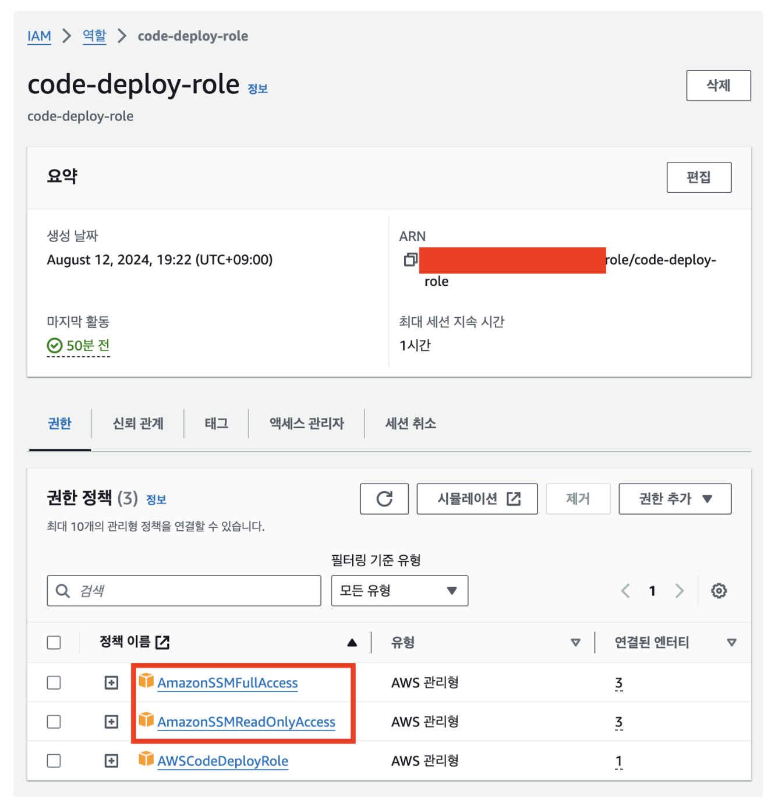Click the 50분 전 last activity link
Screen dimensions: 771x802
88,346
